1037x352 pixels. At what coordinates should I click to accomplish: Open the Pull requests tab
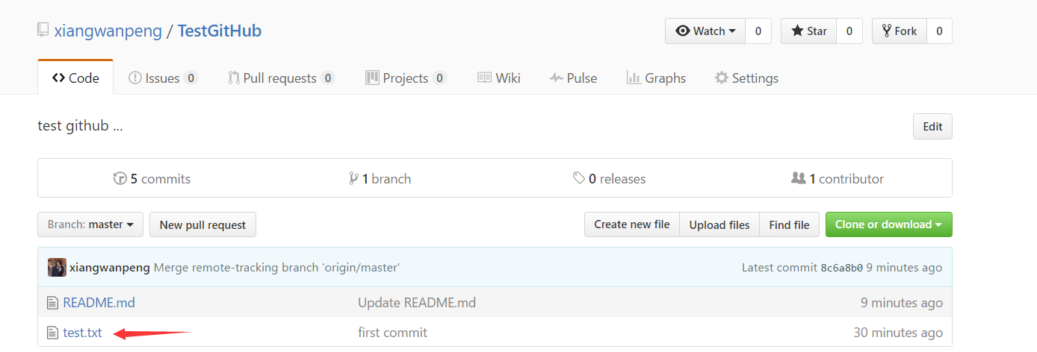(x=280, y=78)
